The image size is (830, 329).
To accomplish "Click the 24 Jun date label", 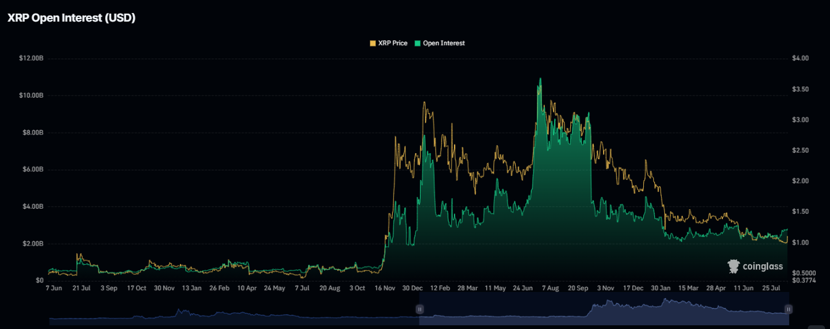I will [x=523, y=288].
